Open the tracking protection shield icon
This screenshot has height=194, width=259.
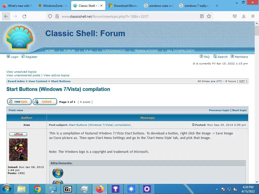click(50, 16)
